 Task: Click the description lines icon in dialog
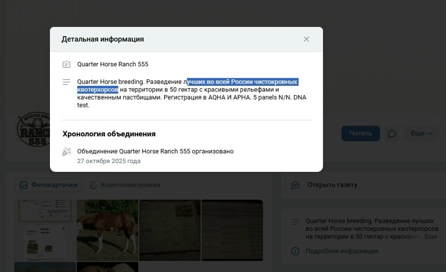[x=66, y=82]
